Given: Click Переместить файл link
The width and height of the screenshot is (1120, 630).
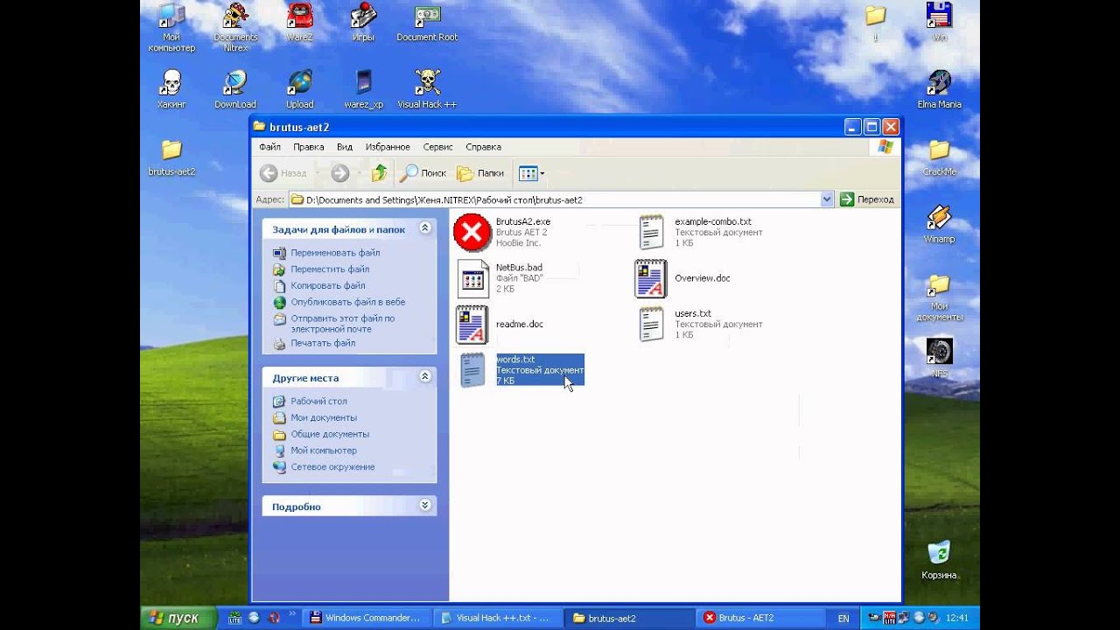Looking at the screenshot, I should (330, 269).
